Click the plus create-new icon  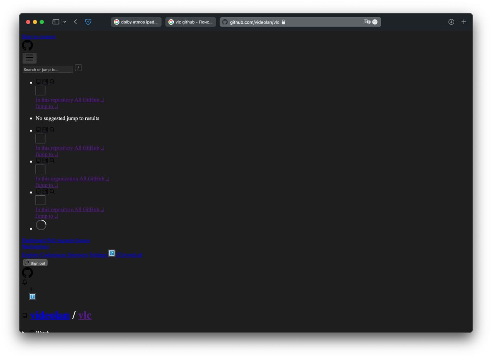click(32, 289)
